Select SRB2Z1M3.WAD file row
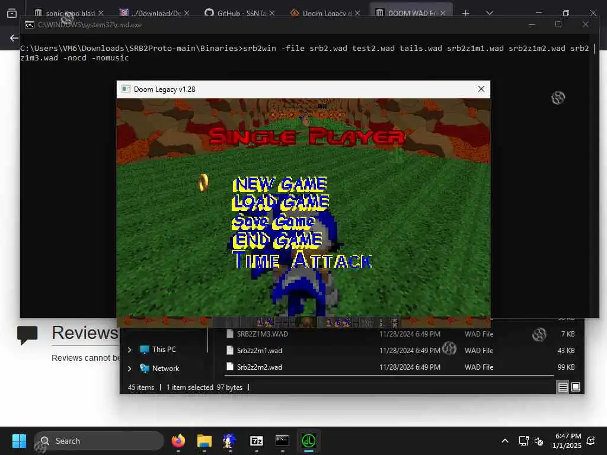This screenshot has width=607, height=455. click(401, 334)
